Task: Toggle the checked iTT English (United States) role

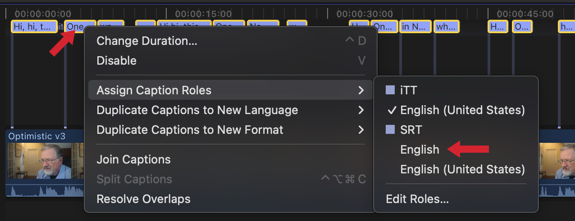Action: (462, 110)
